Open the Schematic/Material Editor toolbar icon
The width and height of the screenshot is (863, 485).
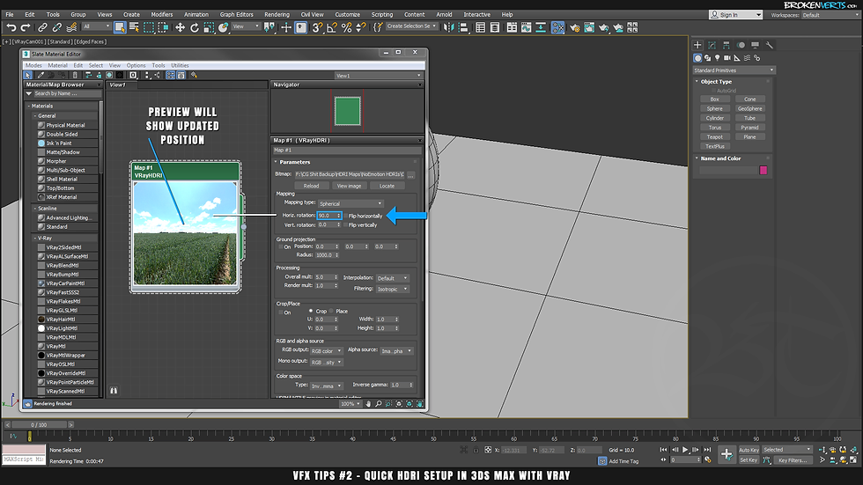(557, 27)
